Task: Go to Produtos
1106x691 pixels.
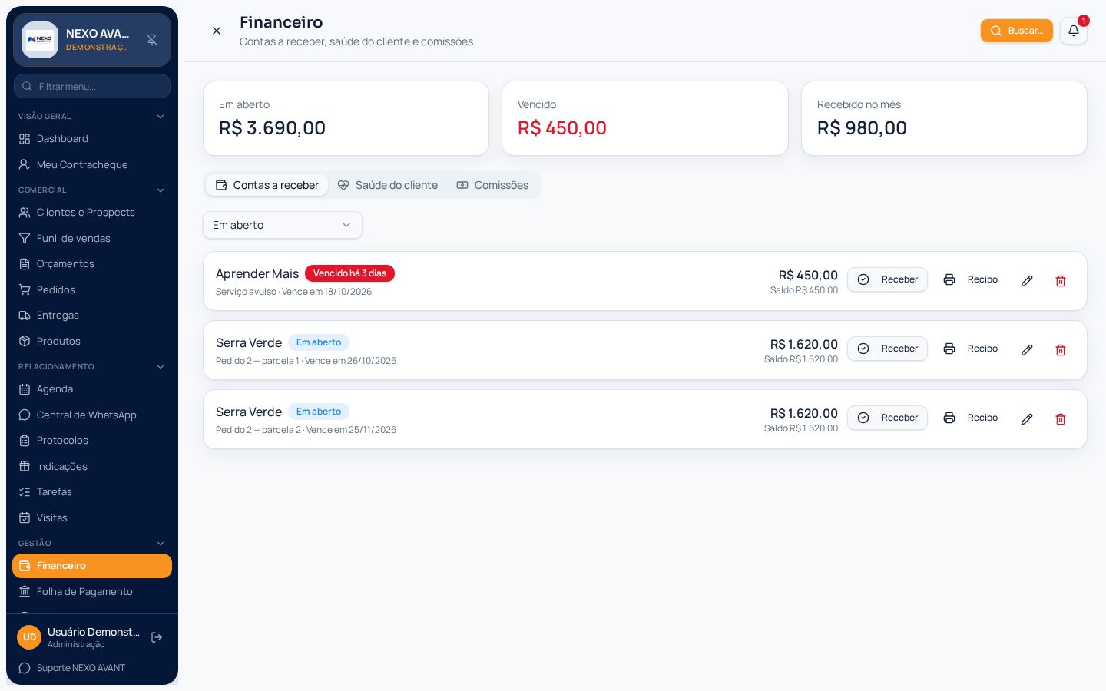Action: [92, 341]
